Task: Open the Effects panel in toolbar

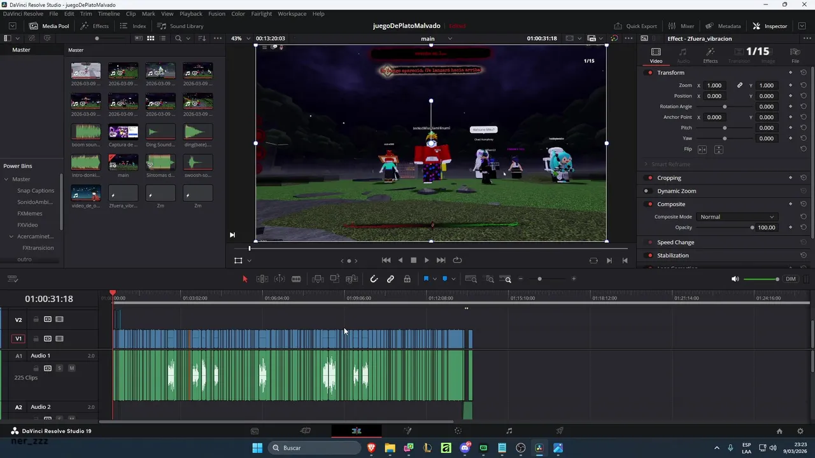Action: (94, 26)
